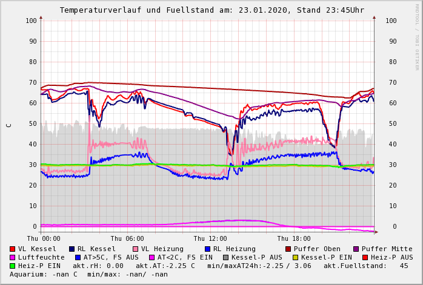
Task: Click the yellow Kessel-P EIN swatch
Action: point(295,258)
